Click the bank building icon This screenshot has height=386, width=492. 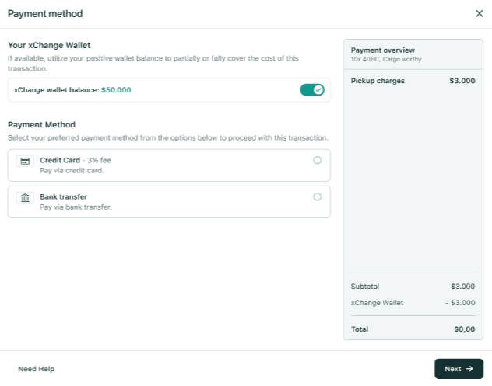pyautogui.click(x=24, y=197)
